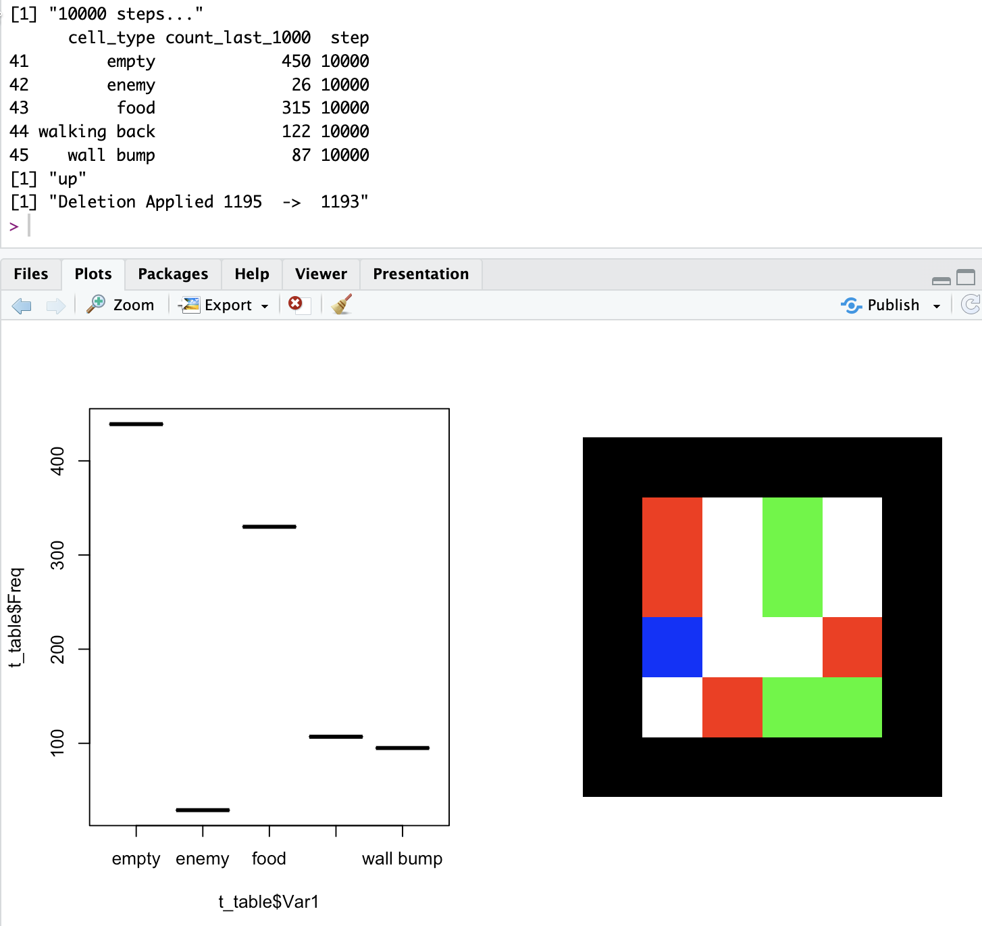Switch to the Viewer tab
This screenshot has height=926, width=982.
[x=321, y=274]
